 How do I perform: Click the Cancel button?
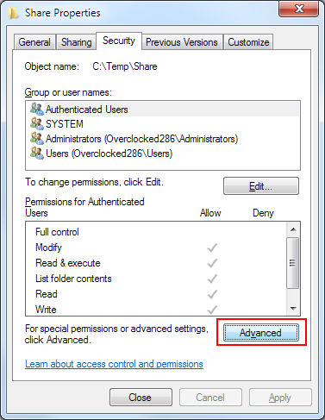pyautogui.click(x=210, y=398)
